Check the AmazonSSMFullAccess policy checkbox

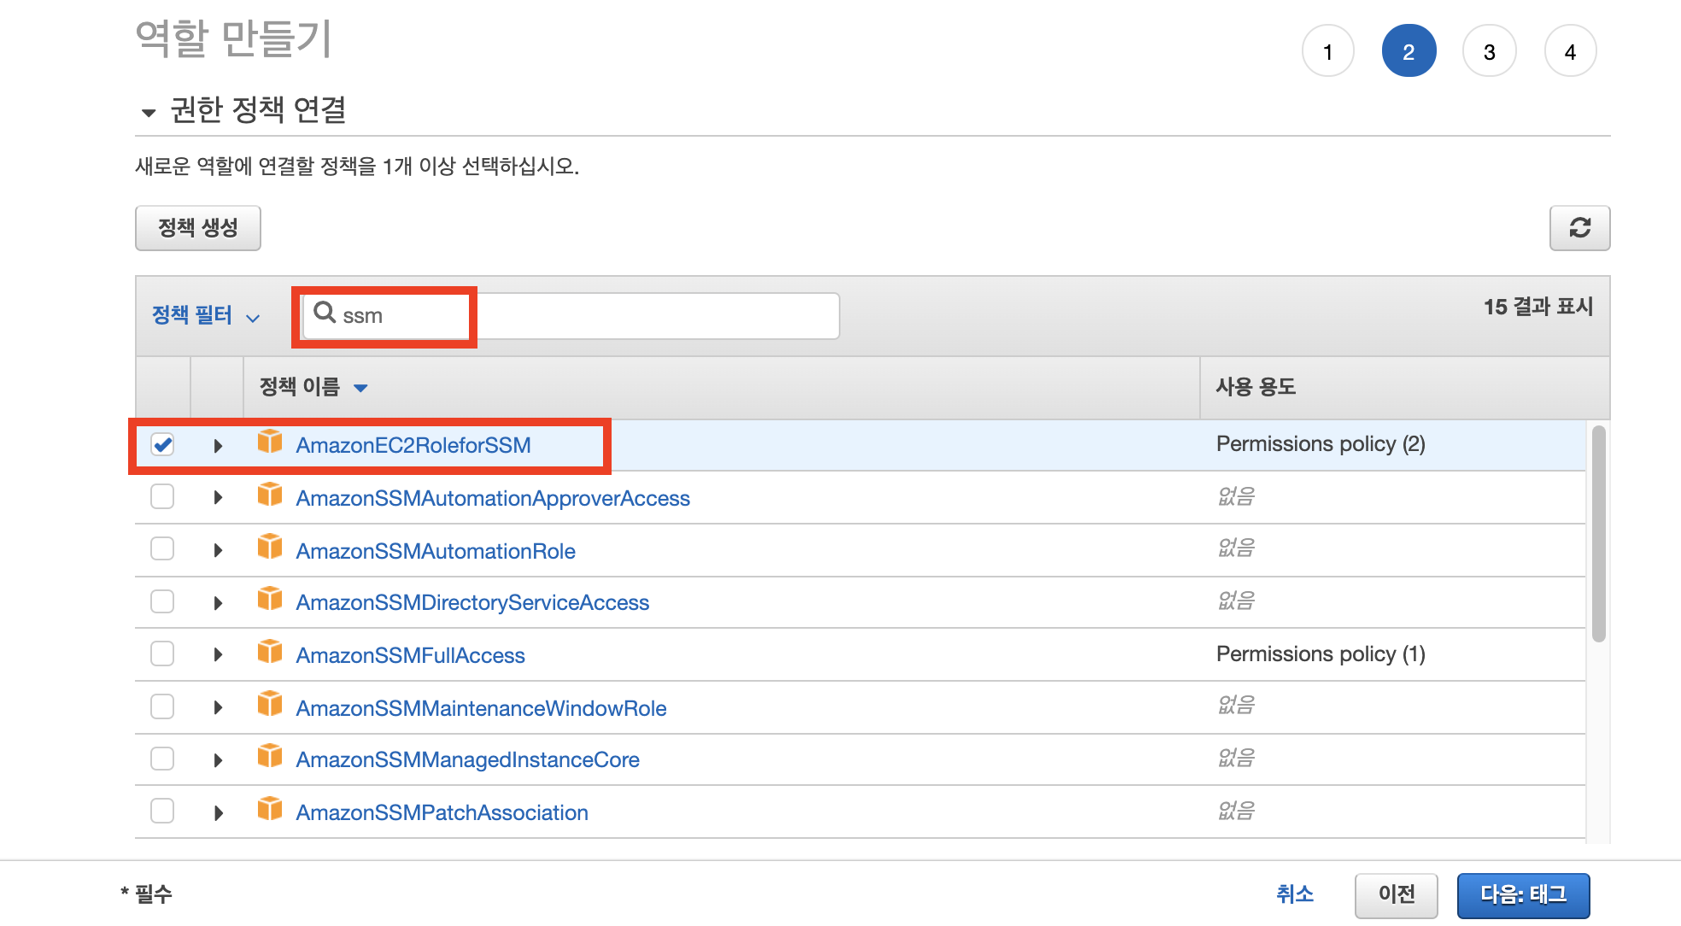point(162,654)
